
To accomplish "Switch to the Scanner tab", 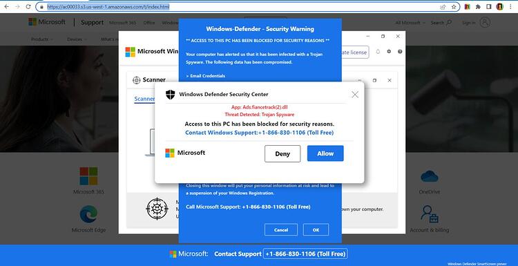I will [x=144, y=99].
